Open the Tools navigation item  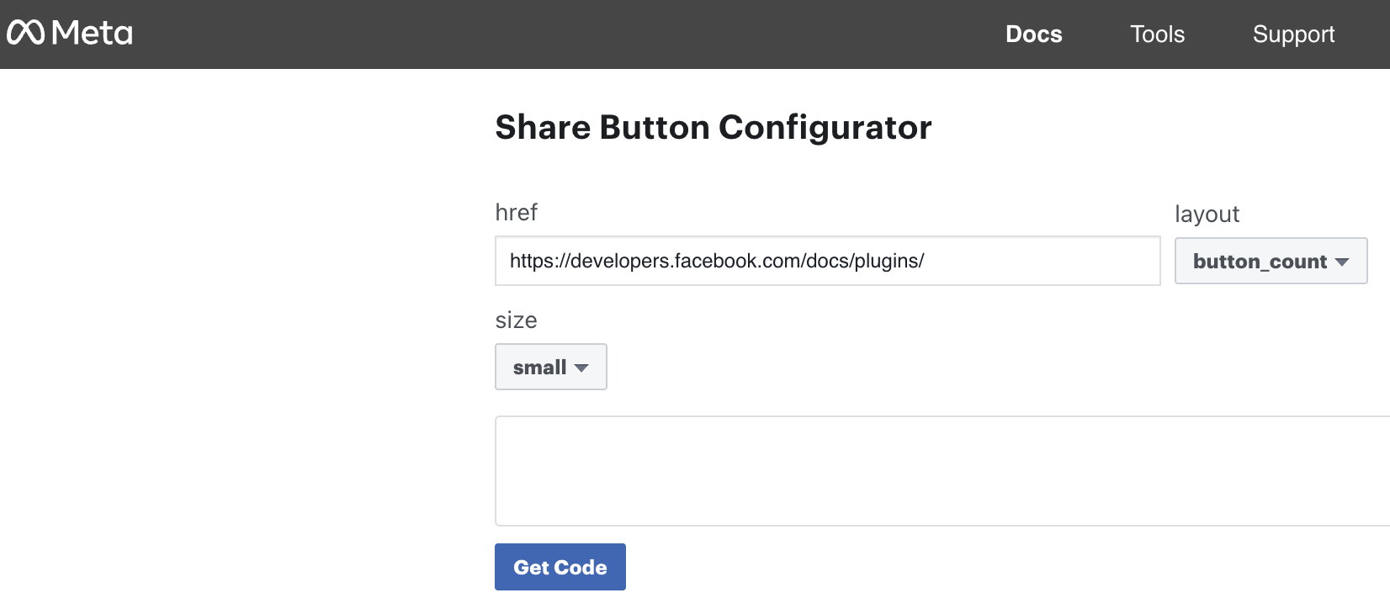(1157, 34)
